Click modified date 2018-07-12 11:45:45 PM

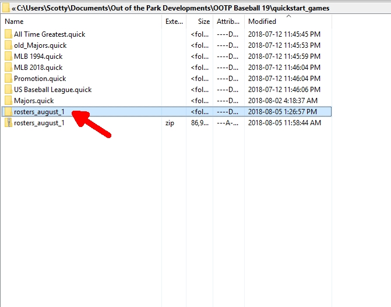click(x=284, y=34)
